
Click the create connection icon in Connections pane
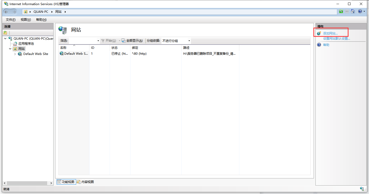click(x=5, y=33)
